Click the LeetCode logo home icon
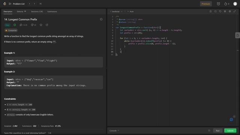Viewport: 240px width, 135px height. (x=5, y=4)
